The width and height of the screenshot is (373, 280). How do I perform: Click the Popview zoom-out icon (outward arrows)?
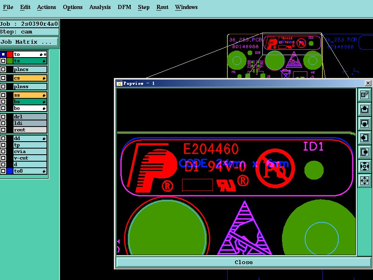tap(364, 180)
